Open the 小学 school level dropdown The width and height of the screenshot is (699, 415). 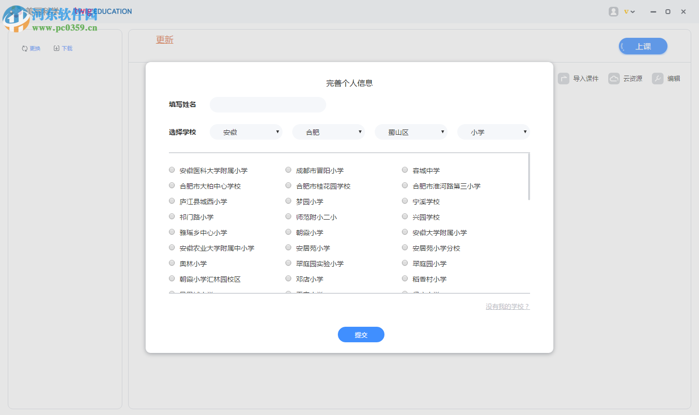[x=493, y=131]
